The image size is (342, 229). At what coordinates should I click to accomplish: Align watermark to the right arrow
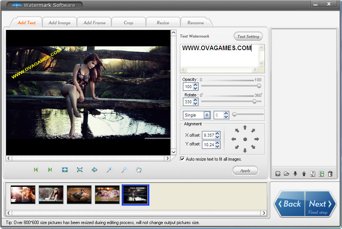tap(257, 139)
